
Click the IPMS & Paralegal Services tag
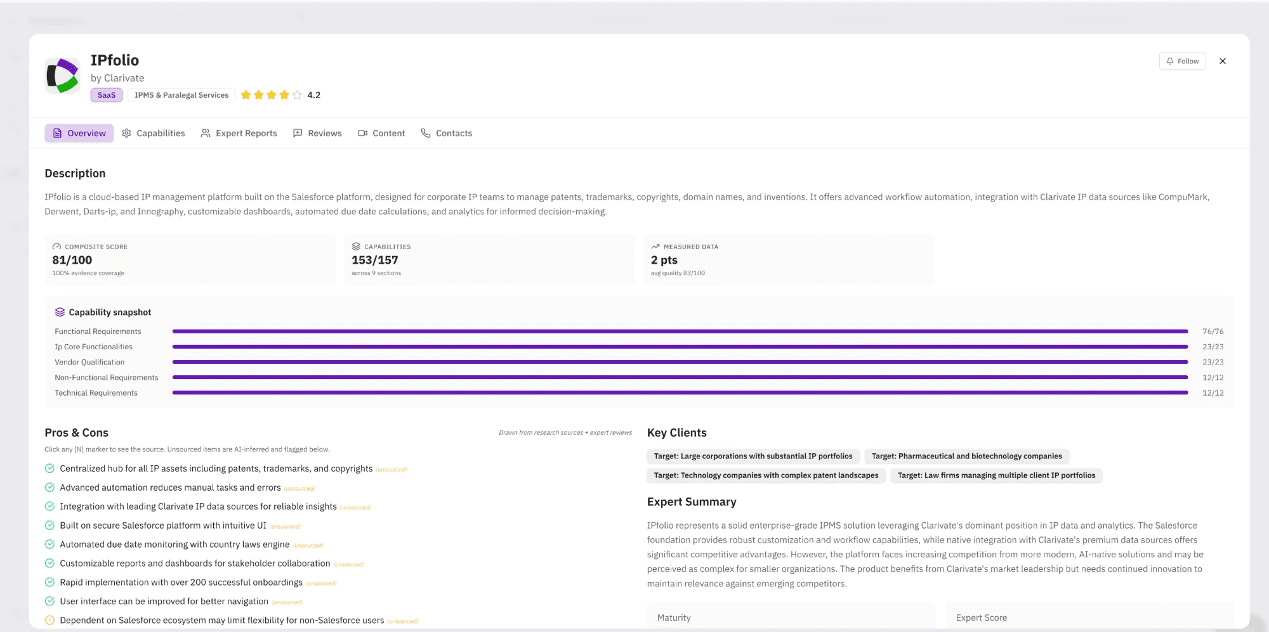181,95
